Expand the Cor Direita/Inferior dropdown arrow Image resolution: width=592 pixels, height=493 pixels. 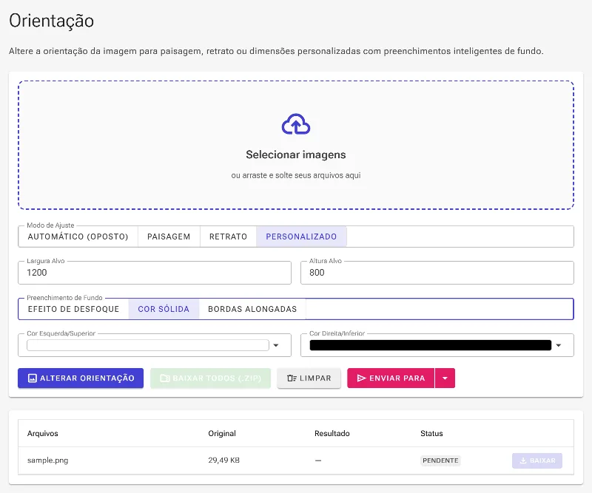point(559,345)
